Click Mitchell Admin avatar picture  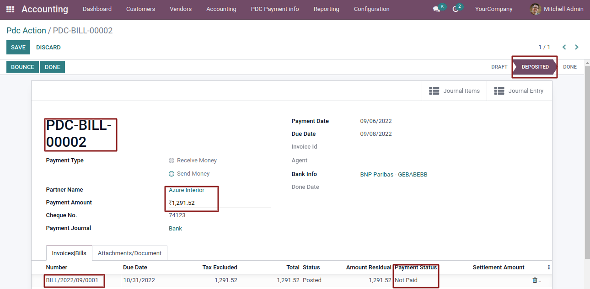535,9
